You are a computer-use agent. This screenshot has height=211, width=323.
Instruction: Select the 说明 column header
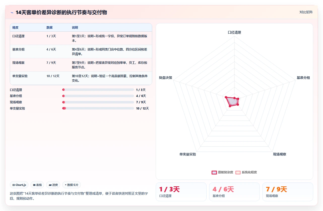pyautogui.click(x=75, y=28)
